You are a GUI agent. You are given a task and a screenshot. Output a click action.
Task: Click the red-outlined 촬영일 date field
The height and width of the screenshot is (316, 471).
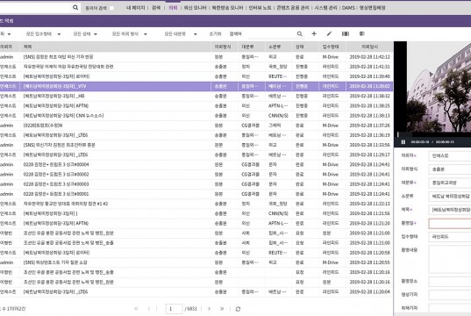pyautogui.click(x=450, y=224)
